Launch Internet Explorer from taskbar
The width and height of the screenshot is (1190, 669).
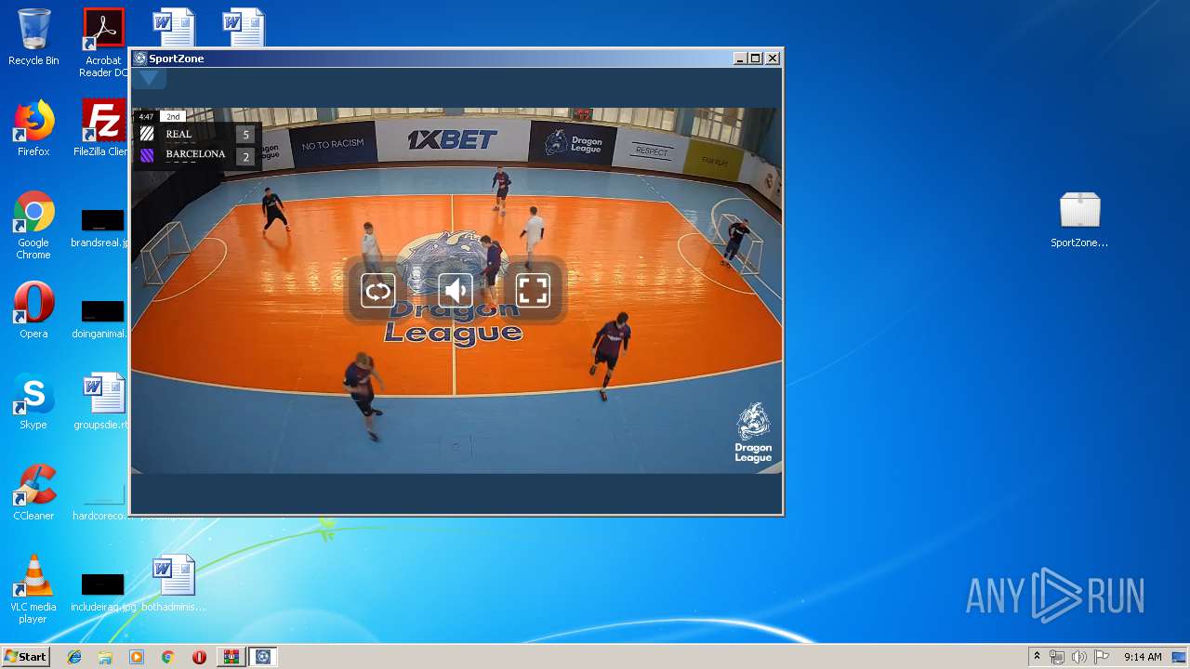click(74, 657)
